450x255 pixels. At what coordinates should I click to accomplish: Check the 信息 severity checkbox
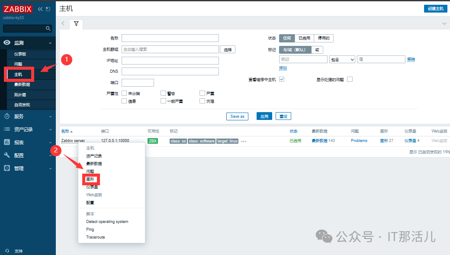[124, 101]
